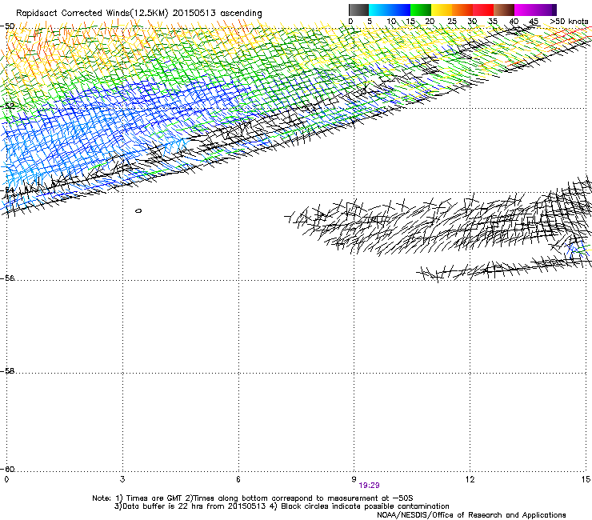This screenshot has width=592, height=520.
Task: Select the red 30-35 knots color swatch
Action: [x=483, y=10]
